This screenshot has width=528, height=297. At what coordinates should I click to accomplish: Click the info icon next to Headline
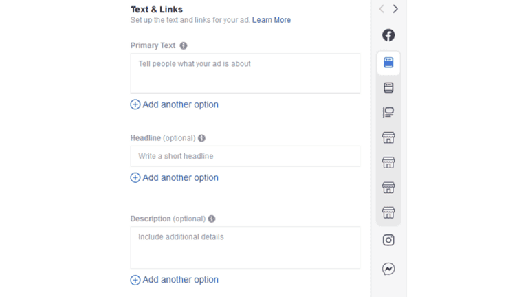click(201, 138)
